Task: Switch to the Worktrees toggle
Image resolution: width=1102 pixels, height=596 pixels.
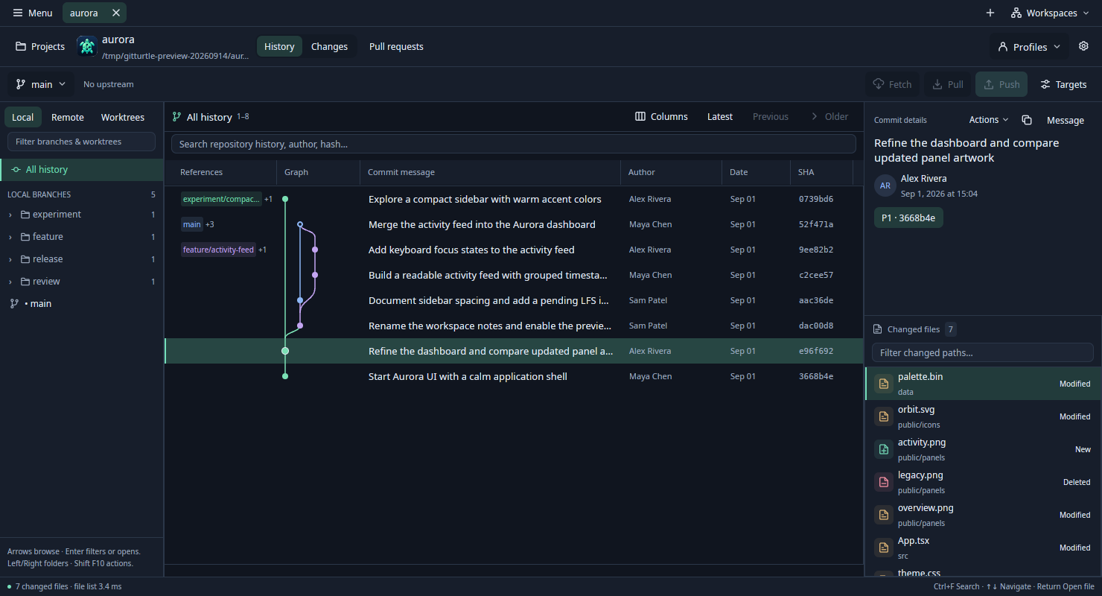Action: click(123, 117)
